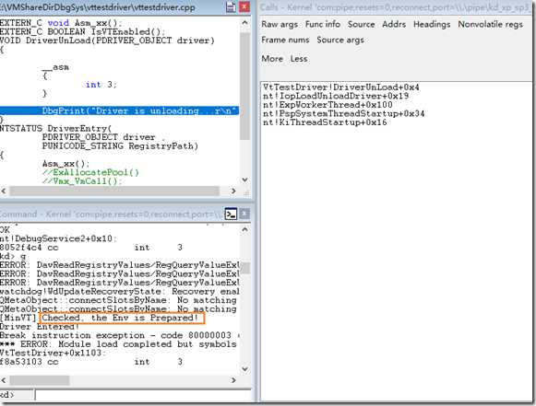Toggle Addrs in Calls window

(394, 25)
